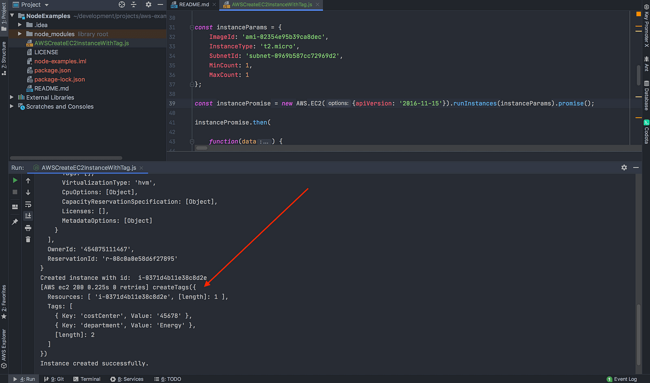Viewport: 650px width, 383px height.
Task: Click line number 39 in the gutter
Action: click(x=172, y=104)
